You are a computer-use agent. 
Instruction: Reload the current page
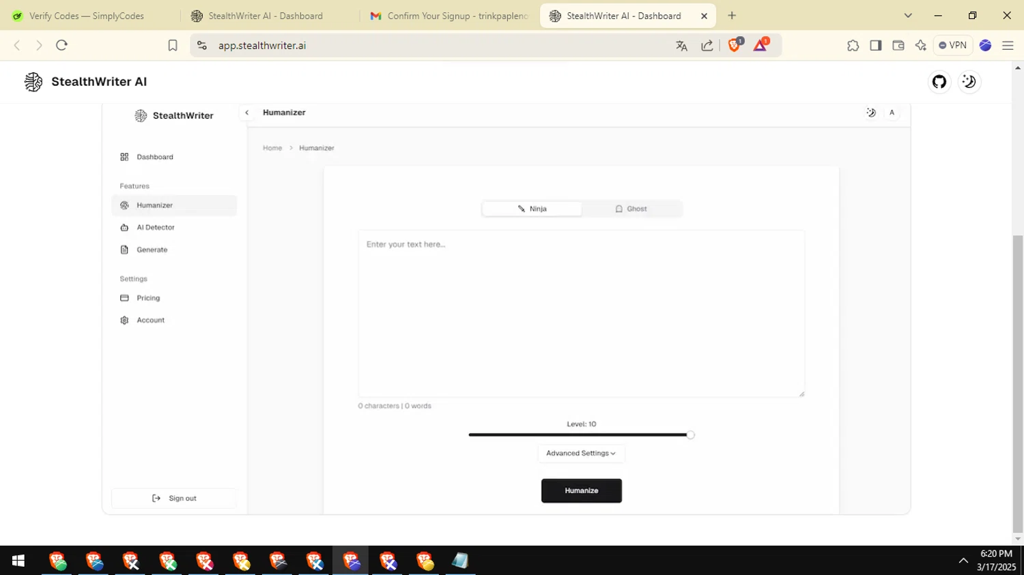tap(61, 45)
